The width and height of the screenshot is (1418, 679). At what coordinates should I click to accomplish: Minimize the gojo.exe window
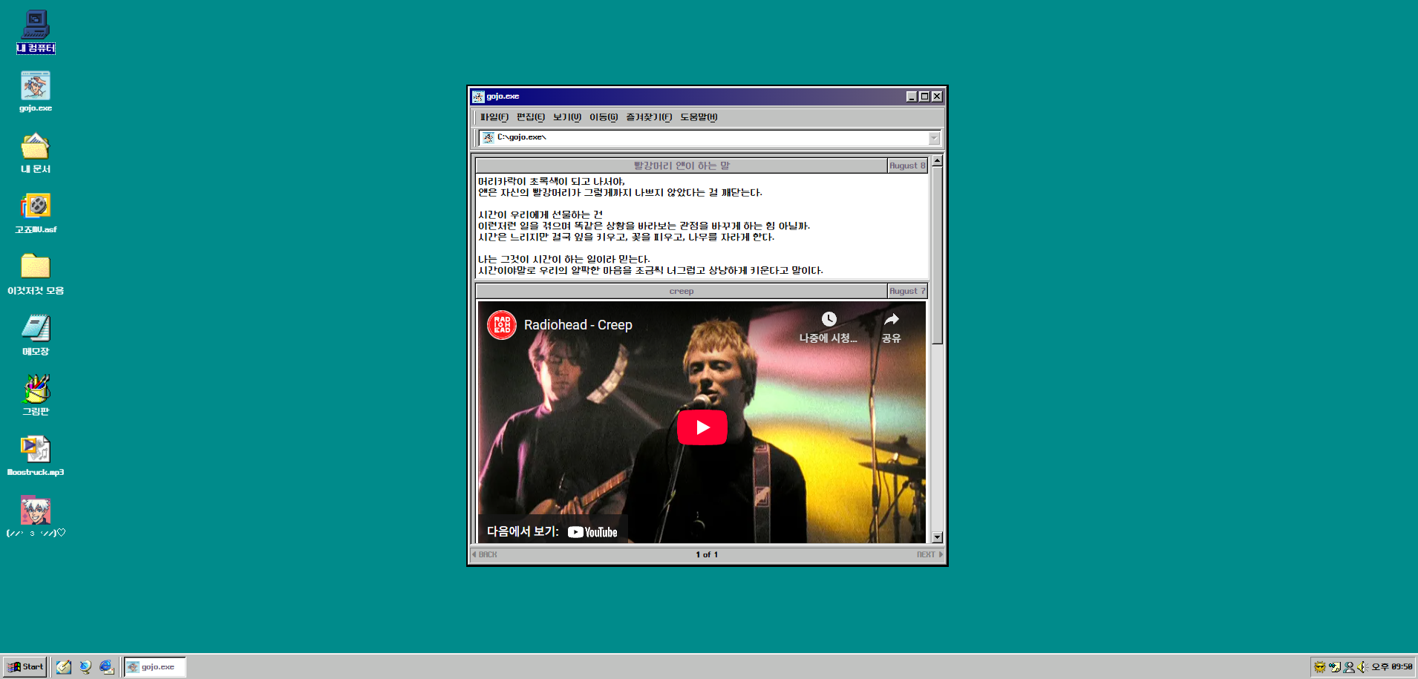912,96
